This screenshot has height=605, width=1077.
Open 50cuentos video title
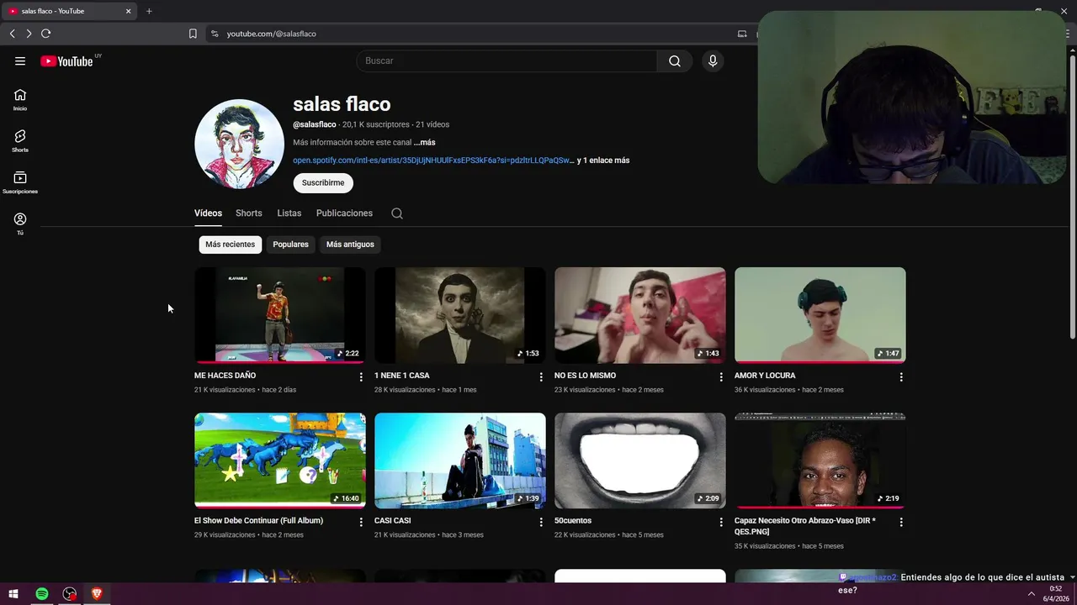click(x=573, y=521)
